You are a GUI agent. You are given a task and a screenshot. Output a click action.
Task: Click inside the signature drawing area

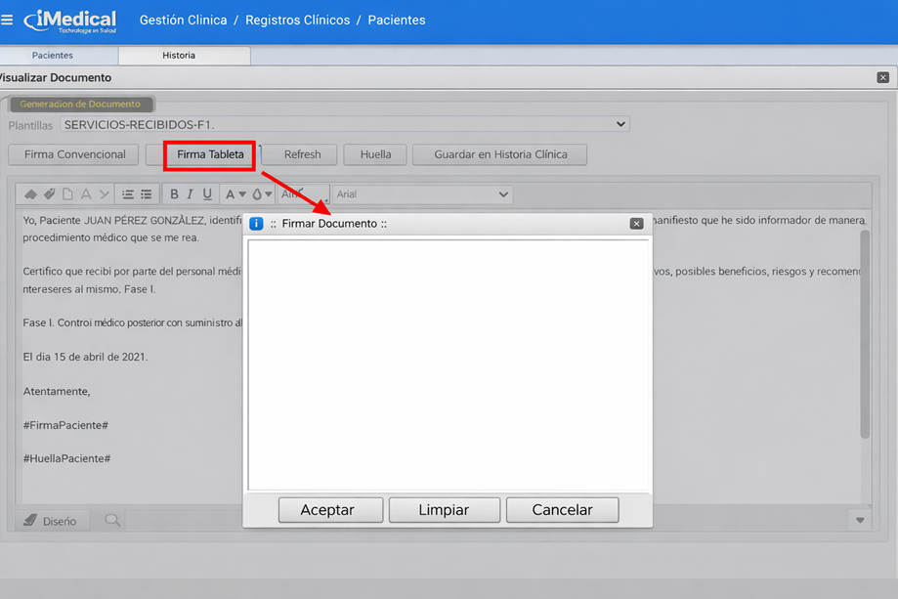(448, 364)
